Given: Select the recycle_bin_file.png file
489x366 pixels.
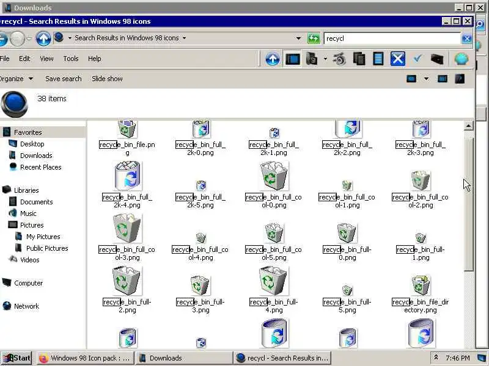Looking at the screenshot, I should [x=127, y=138].
